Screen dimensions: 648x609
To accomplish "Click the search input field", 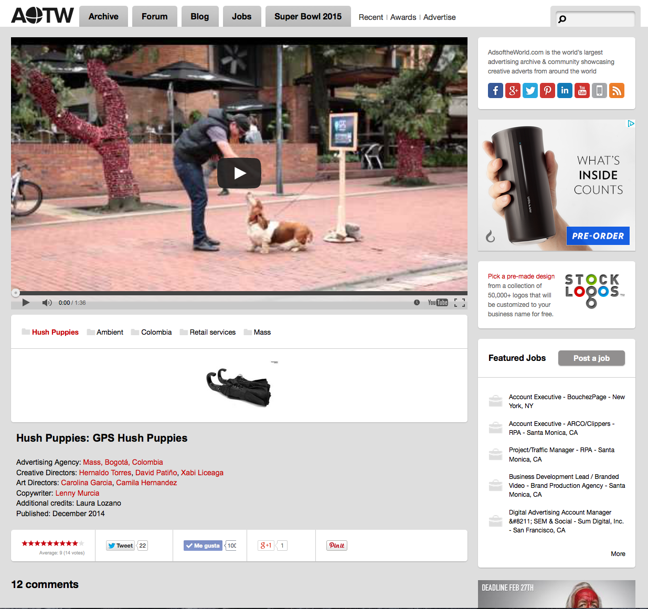I will [596, 19].
